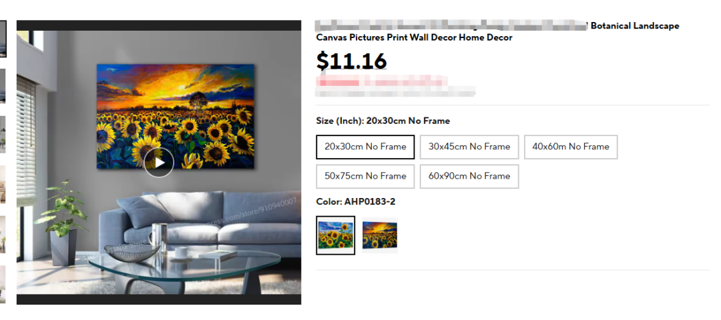Screen dimensions: 721x320
Task: Open the fourth thumbnail in left strip
Action: 3,184
